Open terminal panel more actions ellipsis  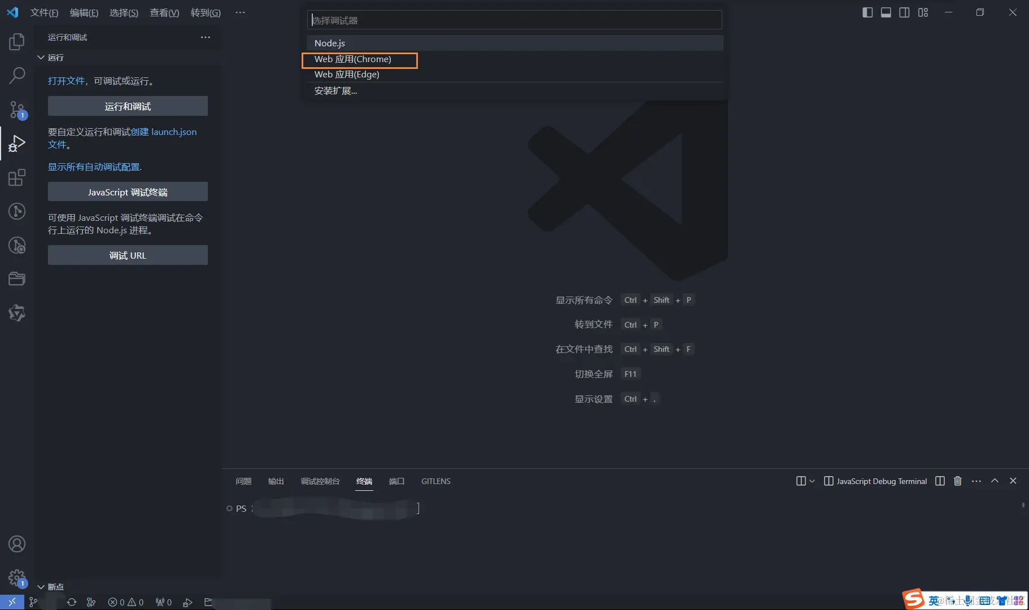(976, 481)
